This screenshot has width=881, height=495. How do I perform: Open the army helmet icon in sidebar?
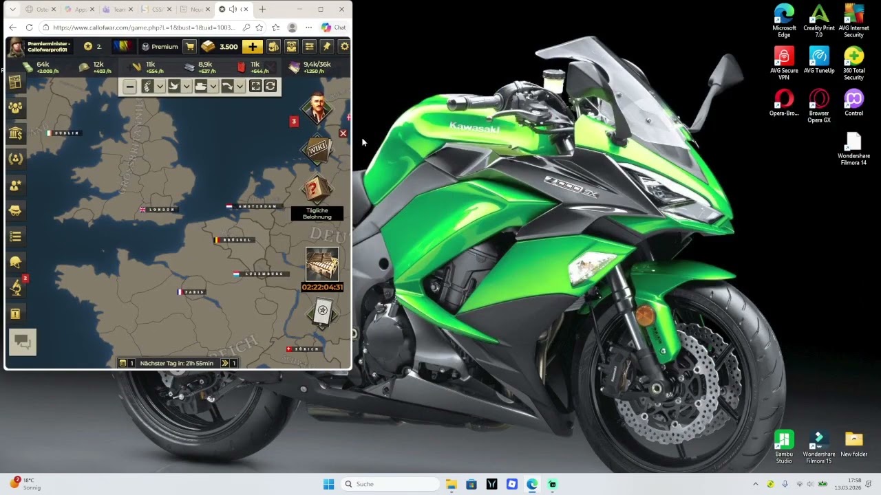(x=15, y=262)
